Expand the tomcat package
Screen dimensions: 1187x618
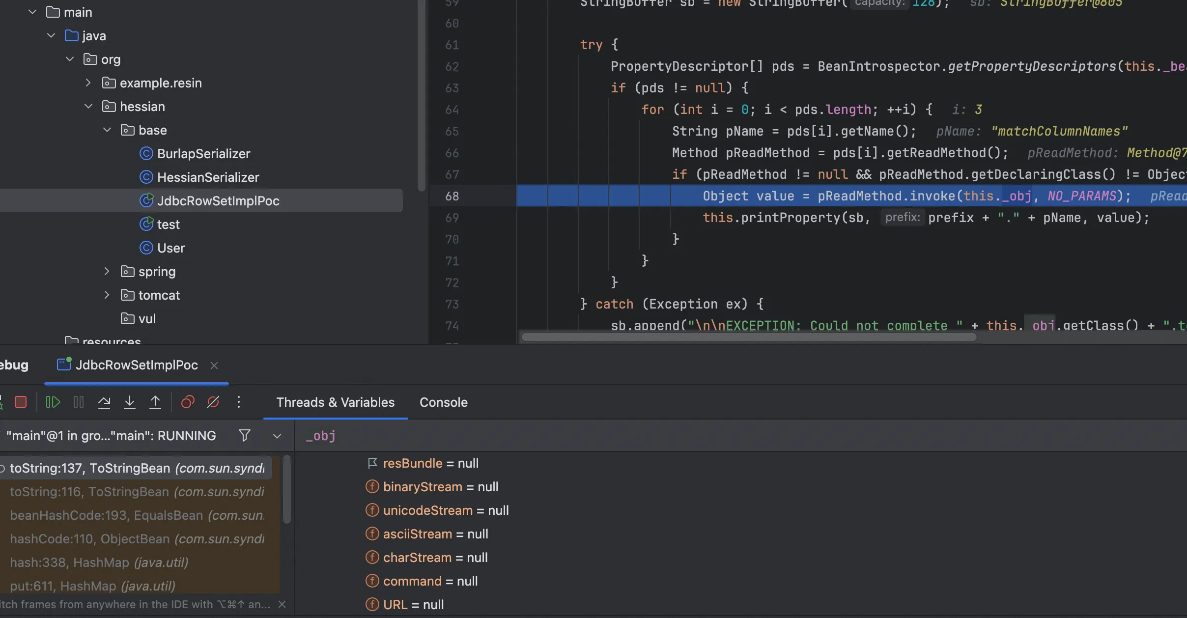click(107, 295)
